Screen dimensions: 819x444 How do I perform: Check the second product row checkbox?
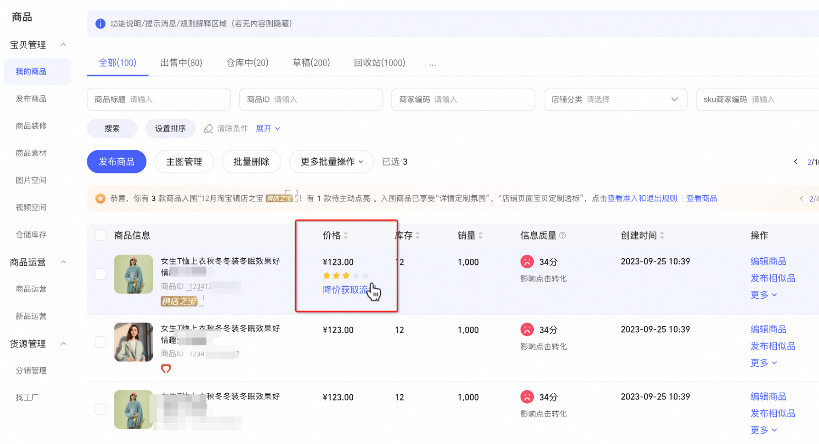pos(101,342)
